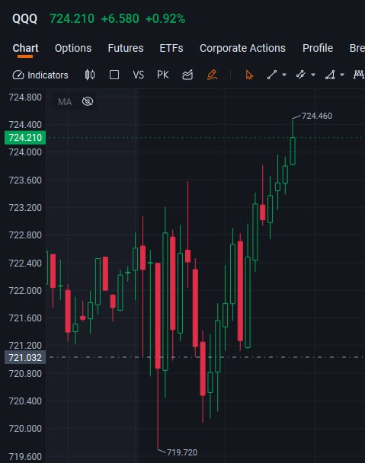Click the green 724.210 current price axis tag
The height and width of the screenshot is (463, 365).
25,138
